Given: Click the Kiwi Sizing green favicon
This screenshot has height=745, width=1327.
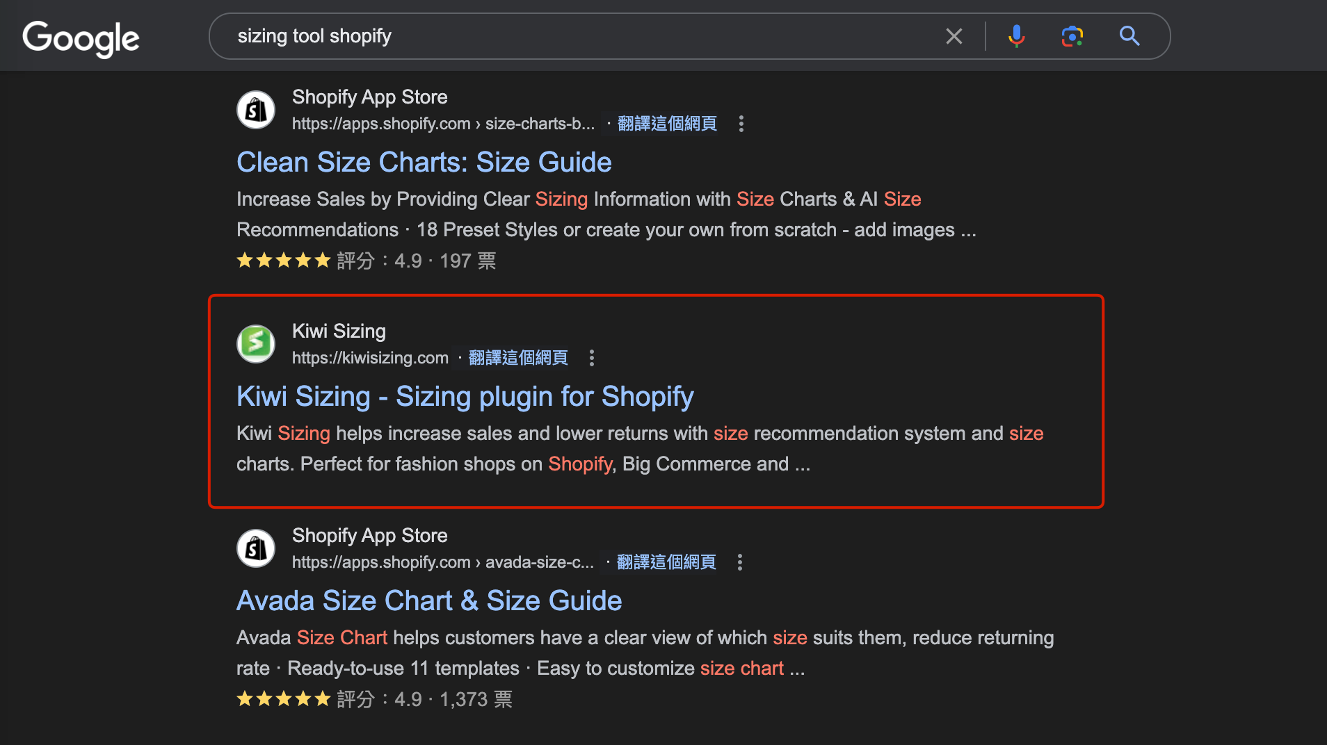Looking at the screenshot, I should 256,344.
